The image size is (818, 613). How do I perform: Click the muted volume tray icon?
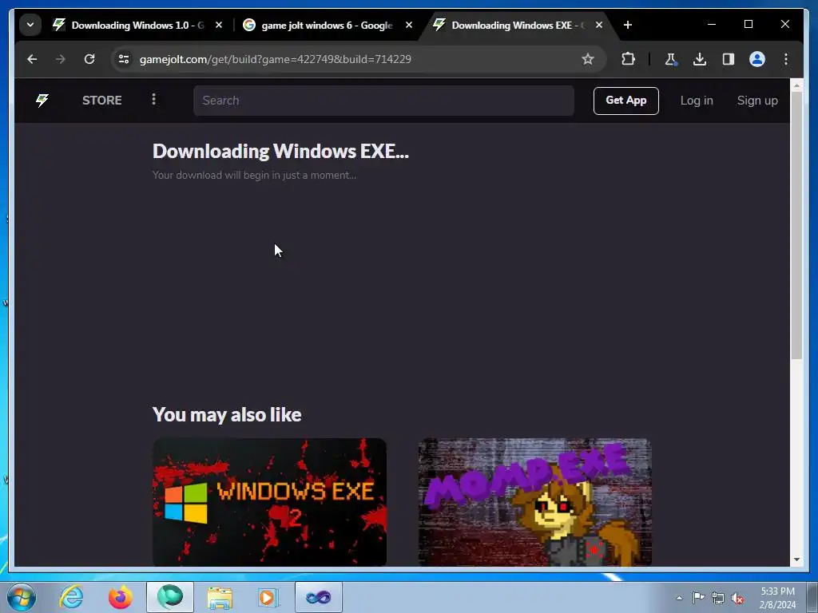coord(737,599)
